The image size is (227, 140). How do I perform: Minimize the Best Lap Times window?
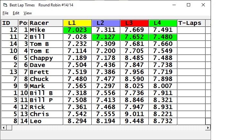(174, 5)
